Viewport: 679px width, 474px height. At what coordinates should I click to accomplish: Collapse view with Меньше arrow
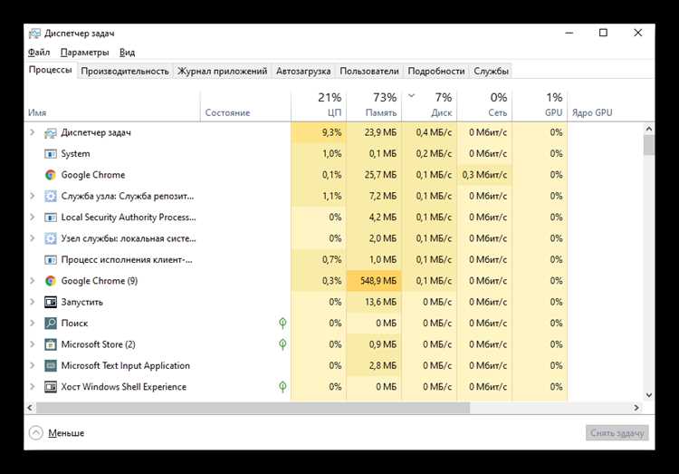[x=36, y=433]
